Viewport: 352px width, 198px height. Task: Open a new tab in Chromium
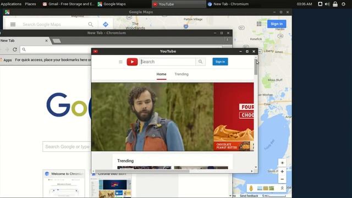tap(57, 41)
